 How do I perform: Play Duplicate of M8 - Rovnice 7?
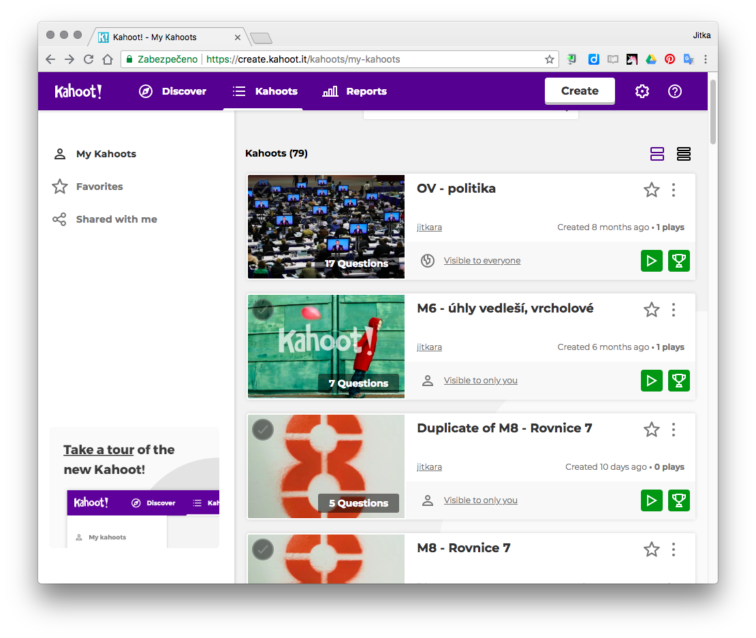pos(651,500)
